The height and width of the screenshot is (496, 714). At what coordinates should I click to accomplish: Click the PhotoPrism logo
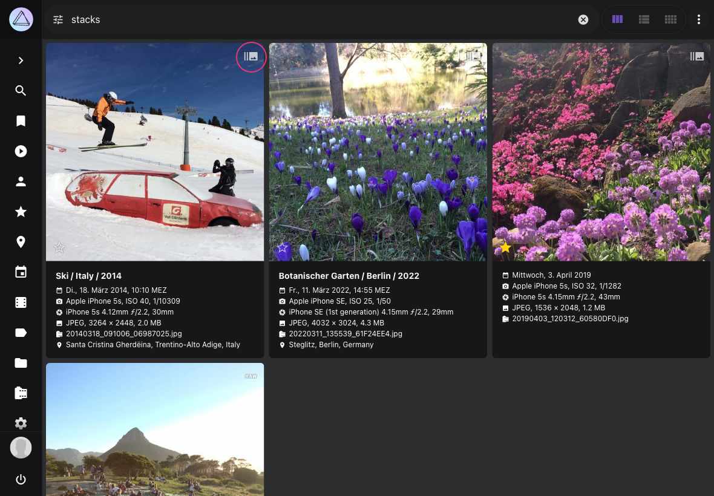pos(21,19)
